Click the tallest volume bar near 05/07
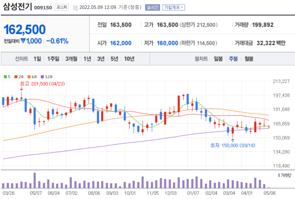This screenshot has width=295, height=199. 35,180
